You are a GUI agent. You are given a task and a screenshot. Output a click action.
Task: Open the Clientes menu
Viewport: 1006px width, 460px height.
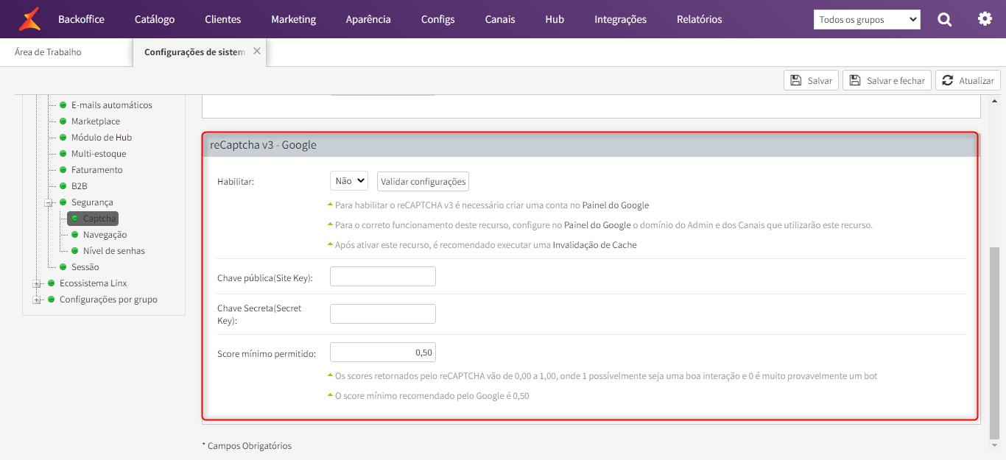pos(223,19)
